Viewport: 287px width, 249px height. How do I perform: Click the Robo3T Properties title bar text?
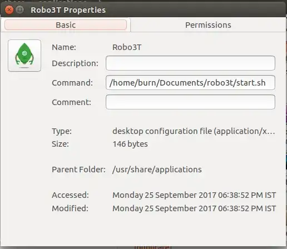click(68, 10)
